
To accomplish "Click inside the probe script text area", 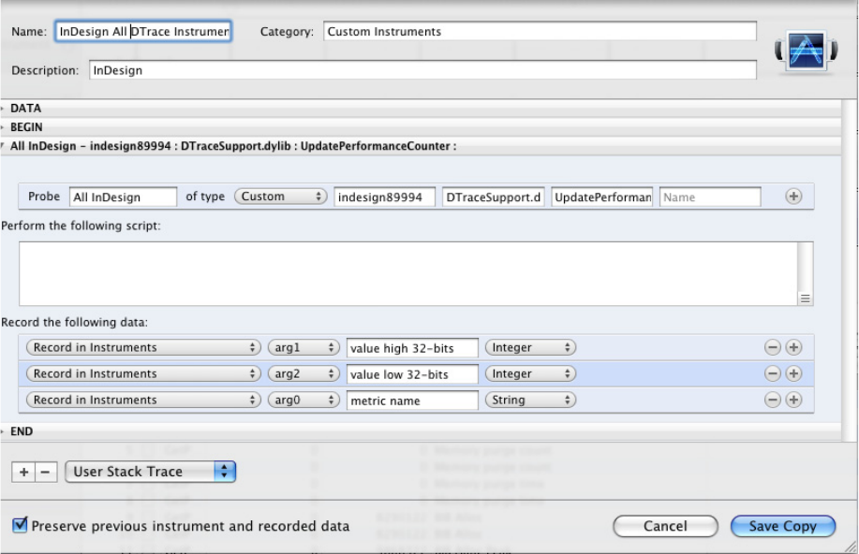I will 408,273.
